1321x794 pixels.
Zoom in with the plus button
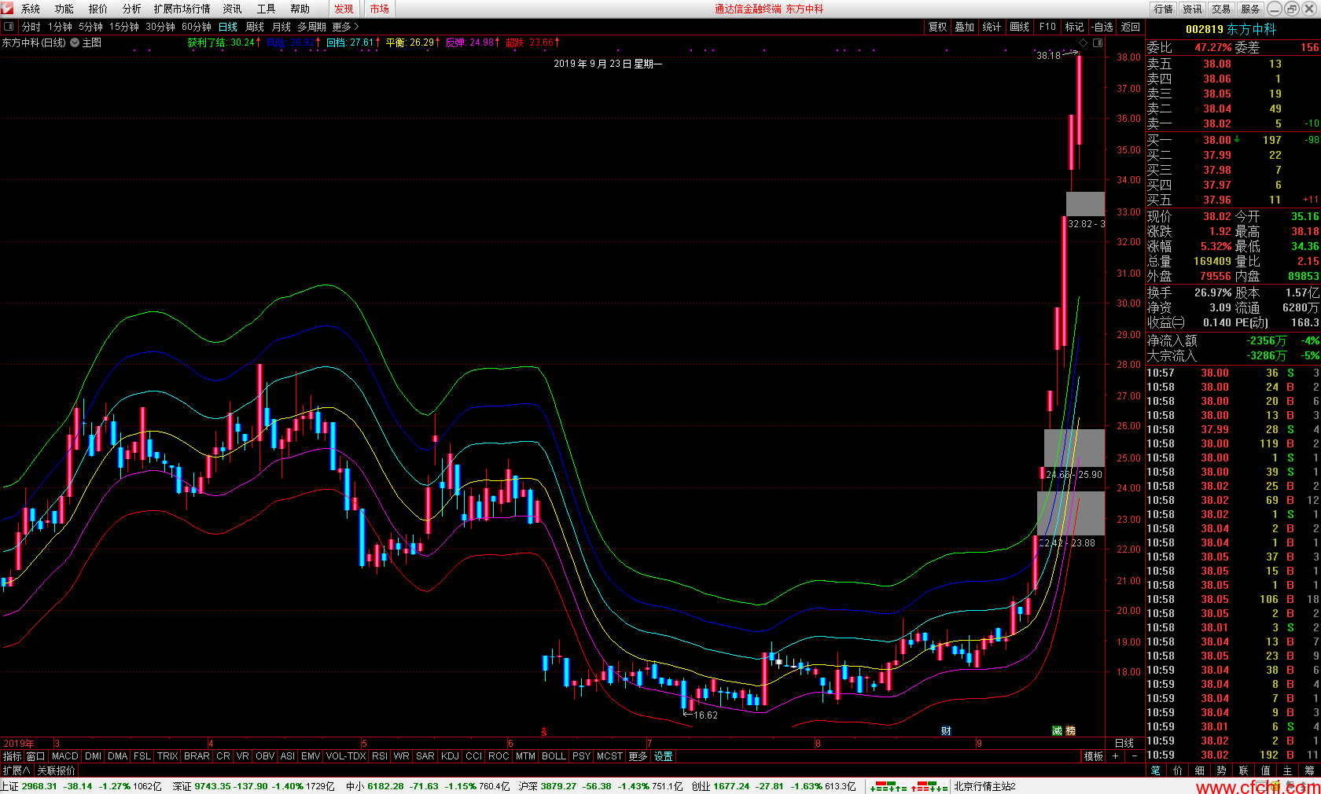pos(1115,755)
